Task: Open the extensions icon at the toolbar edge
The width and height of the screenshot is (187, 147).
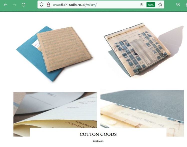Action: [186, 5]
